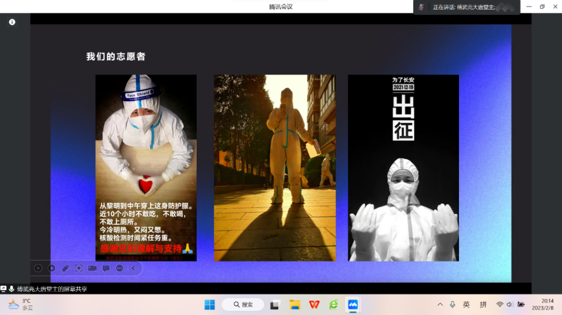
Task: Open the Windows Start menu
Action: click(210, 305)
